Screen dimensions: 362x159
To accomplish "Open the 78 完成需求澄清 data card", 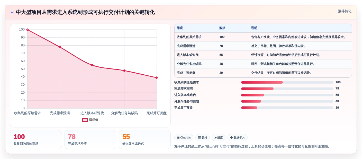I will [x=90, y=140].
